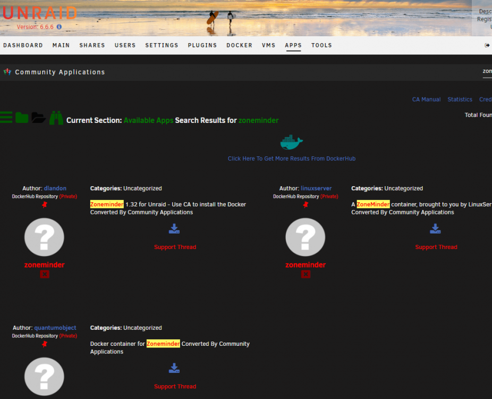Click the Available Apps section text
This screenshot has width=492, height=399.
point(148,120)
